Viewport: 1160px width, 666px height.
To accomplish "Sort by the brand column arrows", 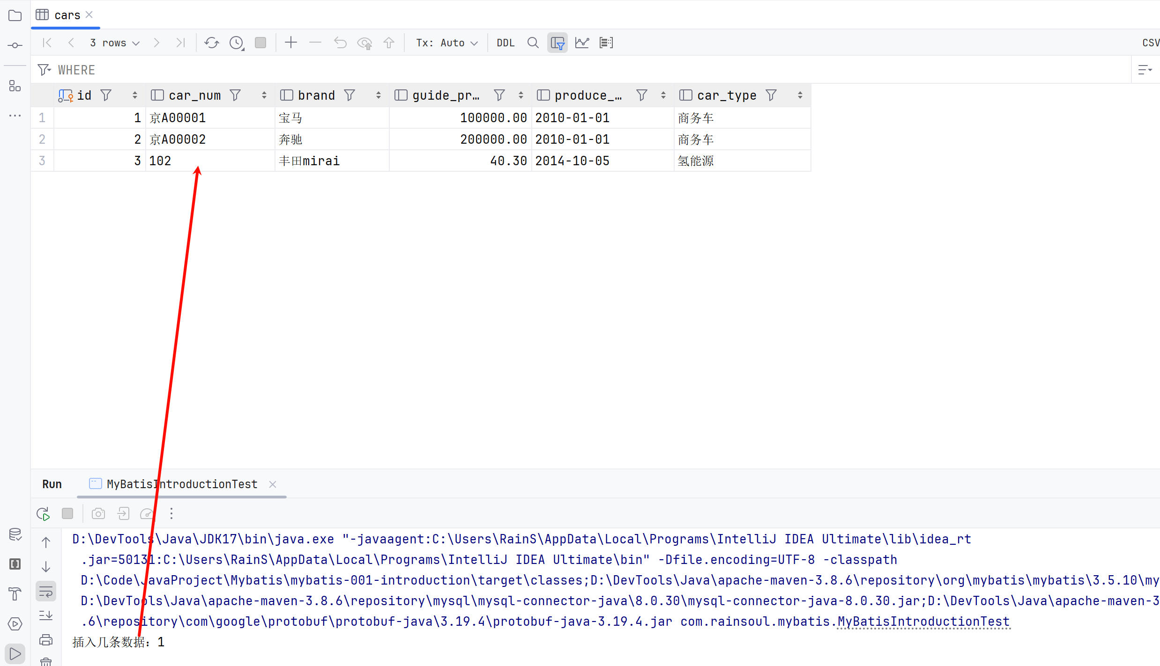I will click(x=379, y=95).
